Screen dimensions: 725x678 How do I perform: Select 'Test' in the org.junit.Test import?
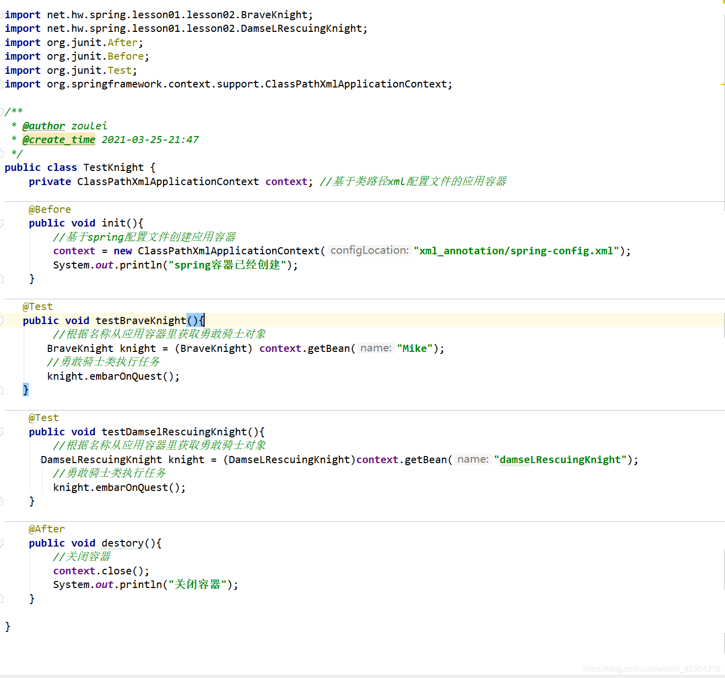[x=119, y=70]
